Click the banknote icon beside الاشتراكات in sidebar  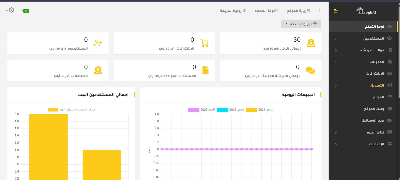[389, 73]
